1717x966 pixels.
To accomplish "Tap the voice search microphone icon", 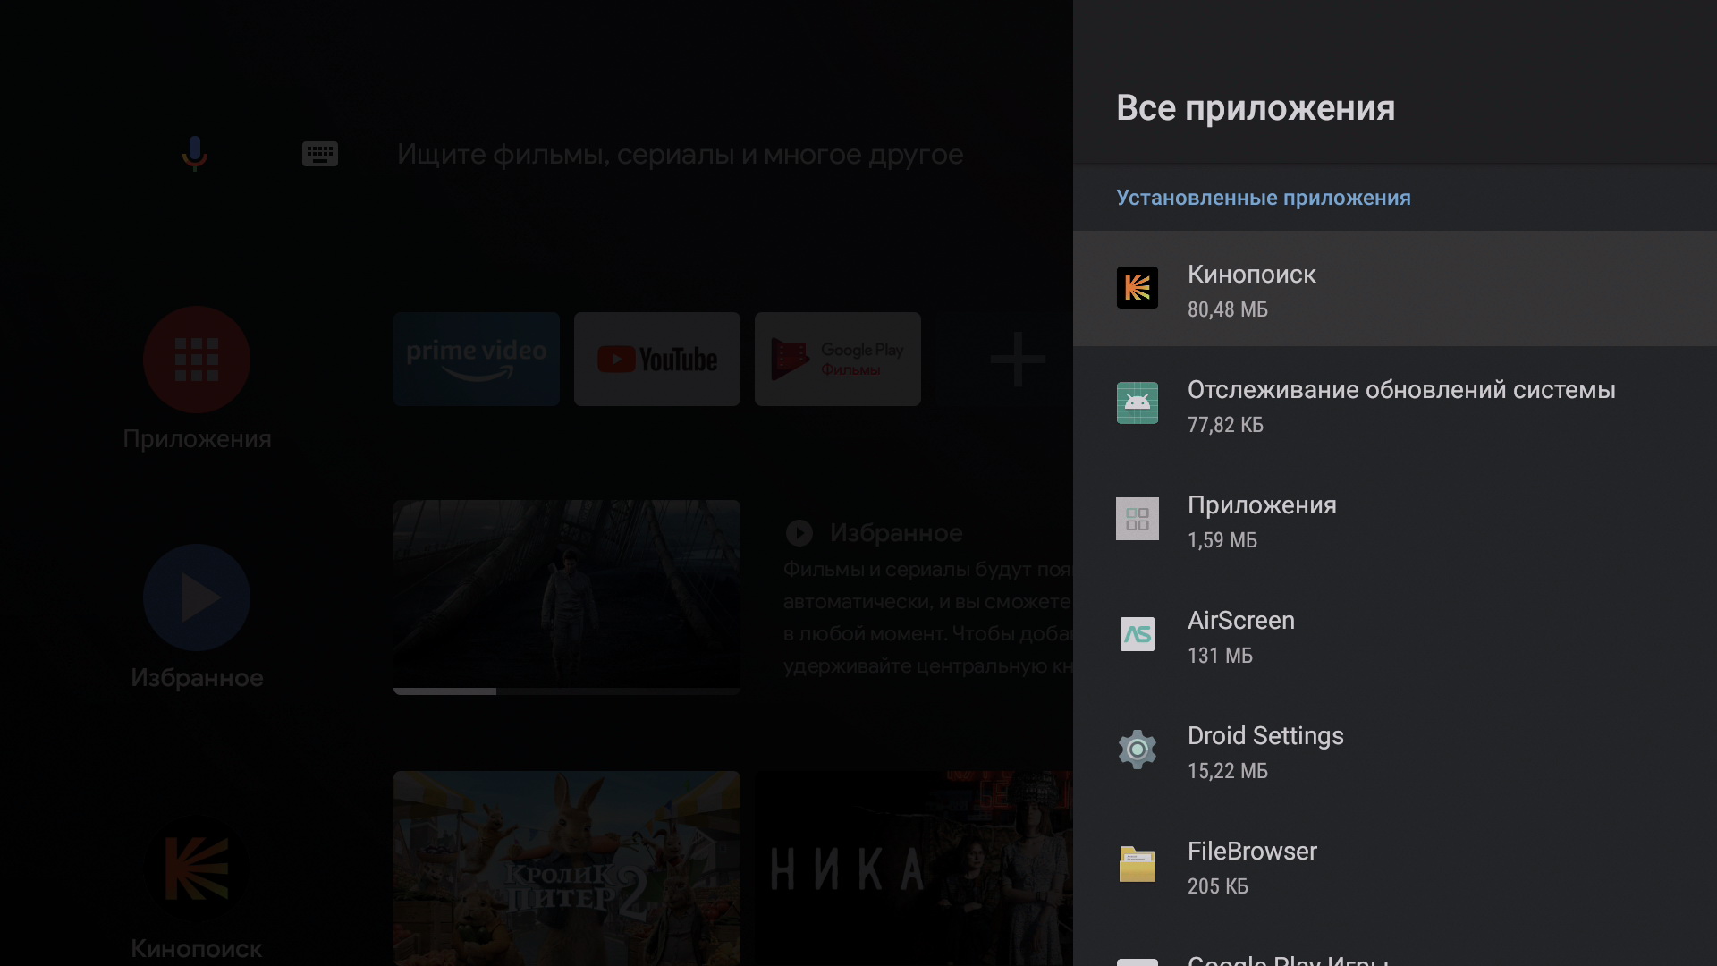I will [x=195, y=154].
